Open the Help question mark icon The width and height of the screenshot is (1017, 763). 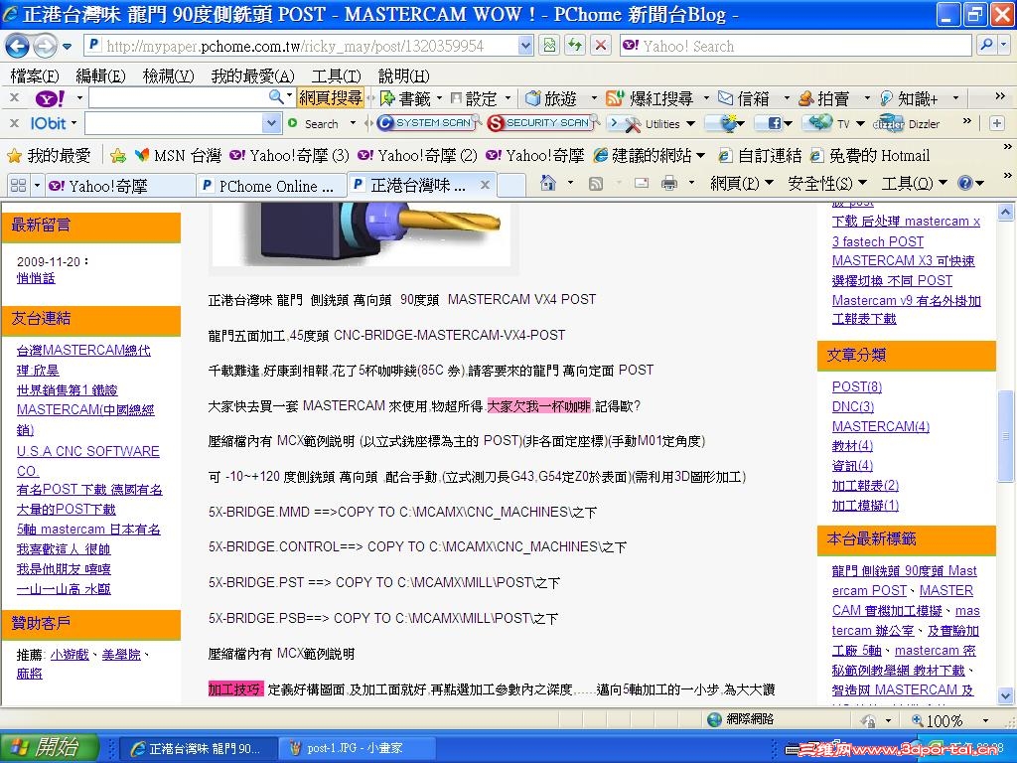[965, 184]
